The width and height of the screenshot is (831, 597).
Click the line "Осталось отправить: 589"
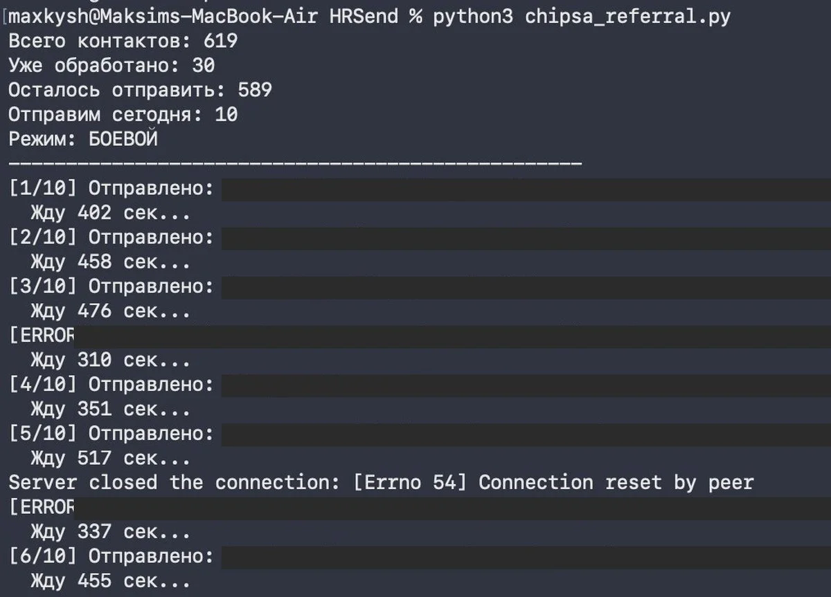140,90
